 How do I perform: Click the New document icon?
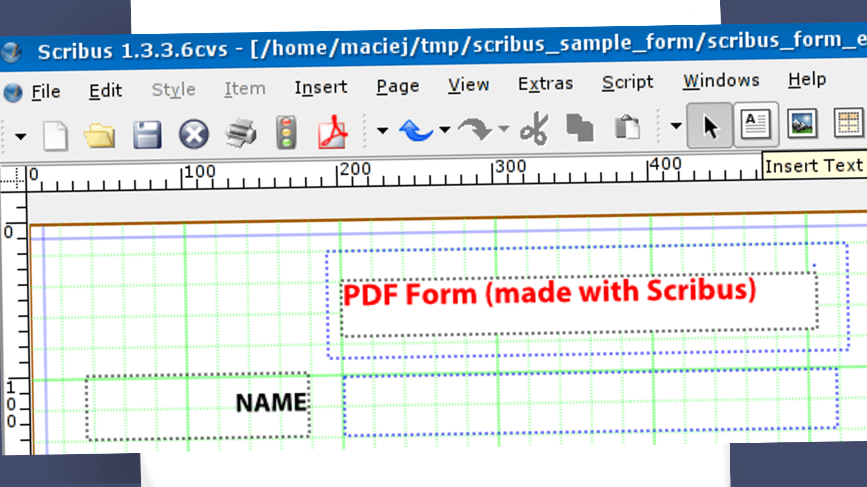[55, 136]
